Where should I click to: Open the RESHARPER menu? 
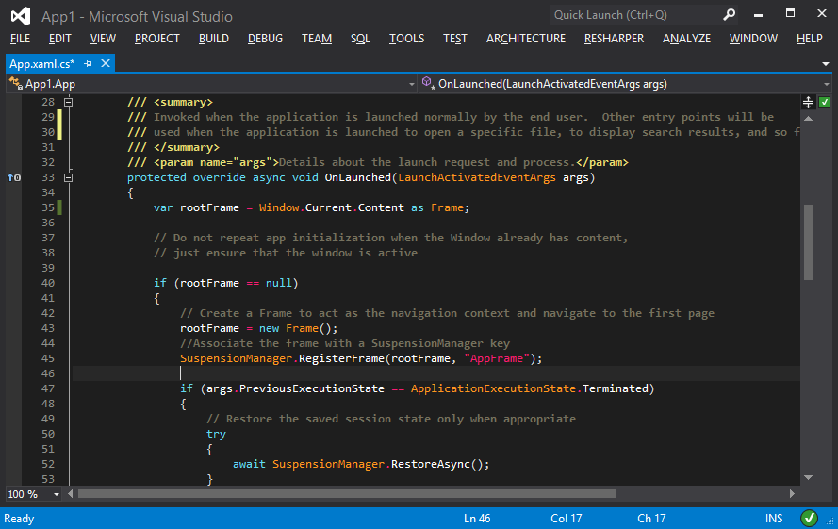point(614,39)
